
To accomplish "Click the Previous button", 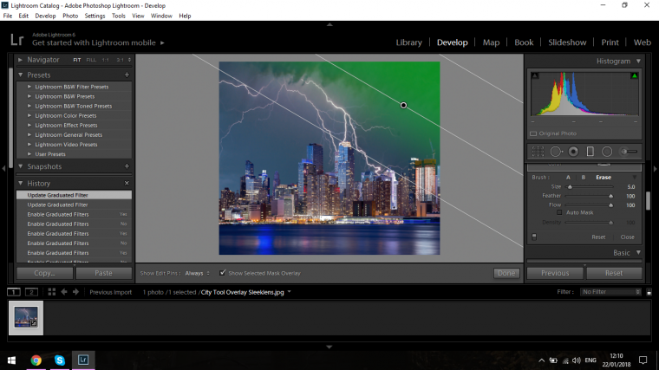I will pos(555,273).
